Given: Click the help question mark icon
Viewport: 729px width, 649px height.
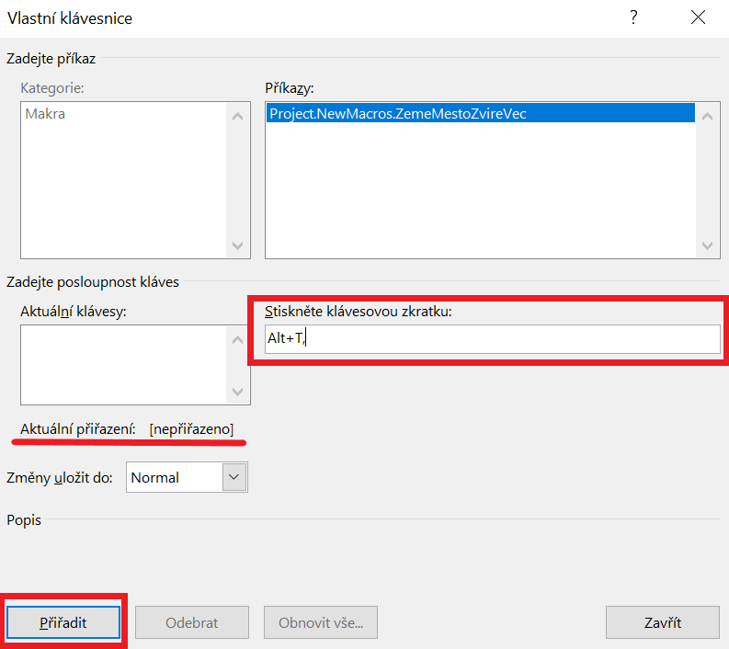Looking at the screenshot, I should pos(633,17).
